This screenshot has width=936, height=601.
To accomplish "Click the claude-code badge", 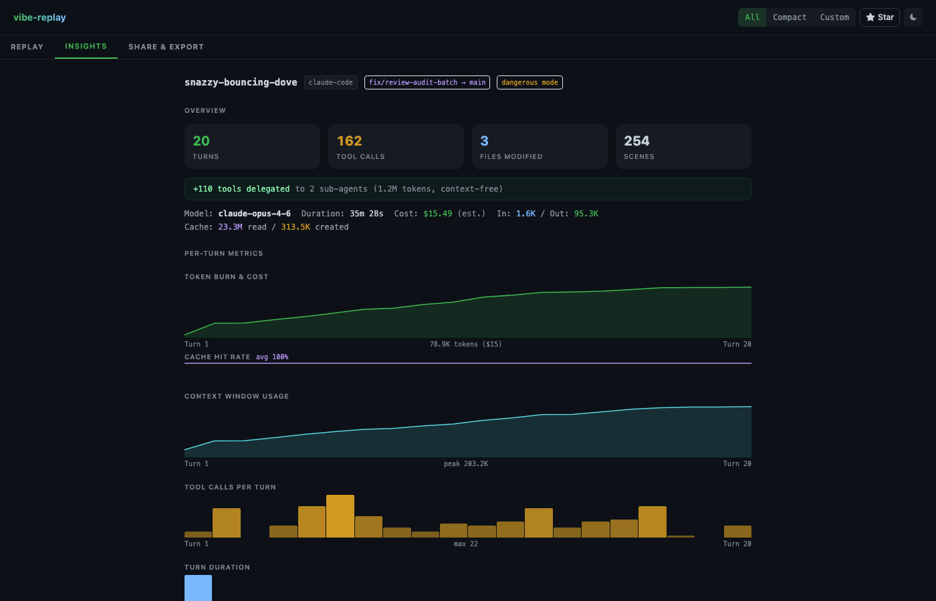I will [x=330, y=82].
